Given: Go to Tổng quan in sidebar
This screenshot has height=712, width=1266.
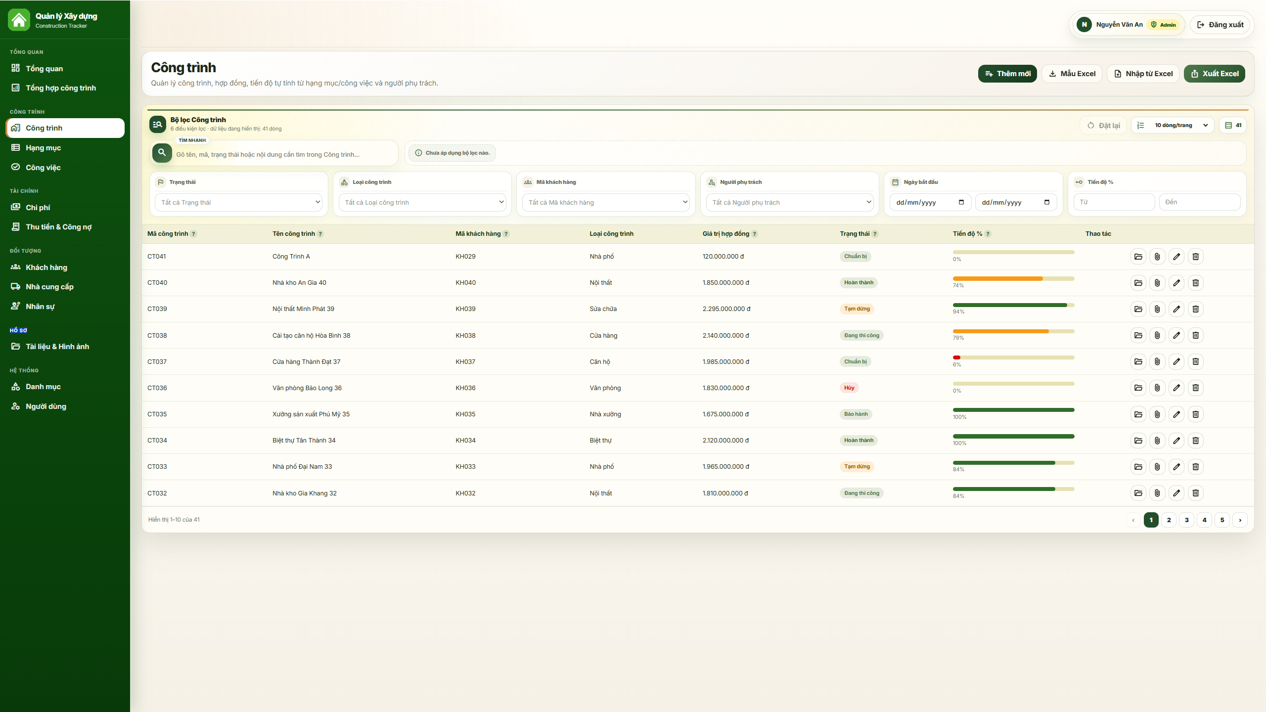Looking at the screenshot, I should click(65, 68).
